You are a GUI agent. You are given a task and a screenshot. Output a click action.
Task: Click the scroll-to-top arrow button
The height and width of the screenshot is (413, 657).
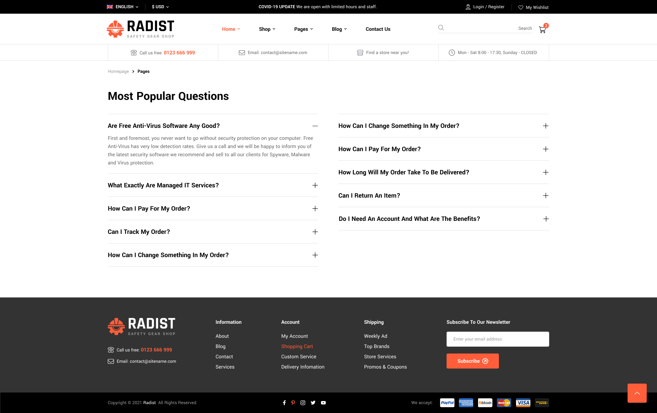point(637,393)
